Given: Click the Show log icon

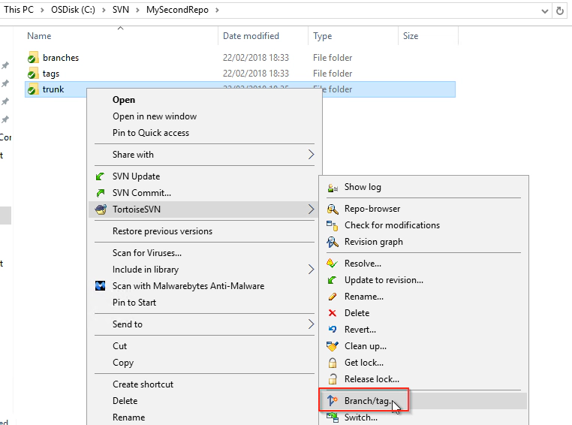Looking at the screenshot, I should [332, 187].
